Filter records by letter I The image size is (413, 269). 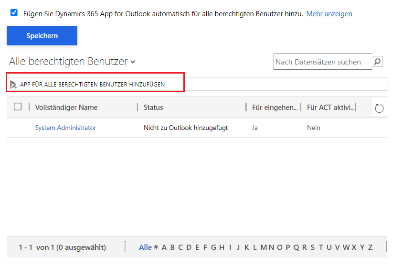click(x=230, y=247)
